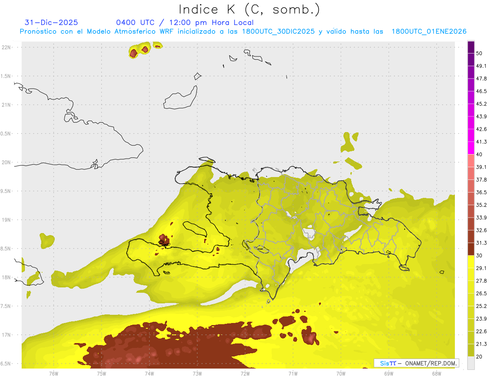The width and height of the screenshot is (490, 379).
Task: Select the colorbar value "41.3"
Action: coord(481,142)
